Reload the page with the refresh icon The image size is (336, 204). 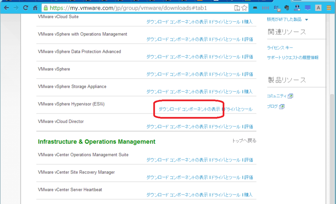(26, 8)
